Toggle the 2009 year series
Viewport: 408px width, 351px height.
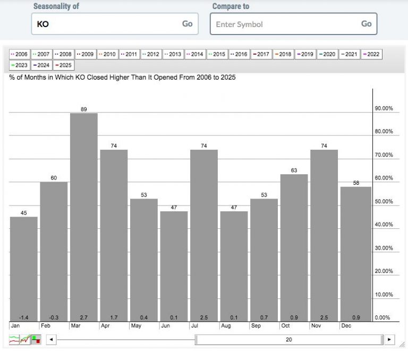pyautogui.click(x=86, y=54)
